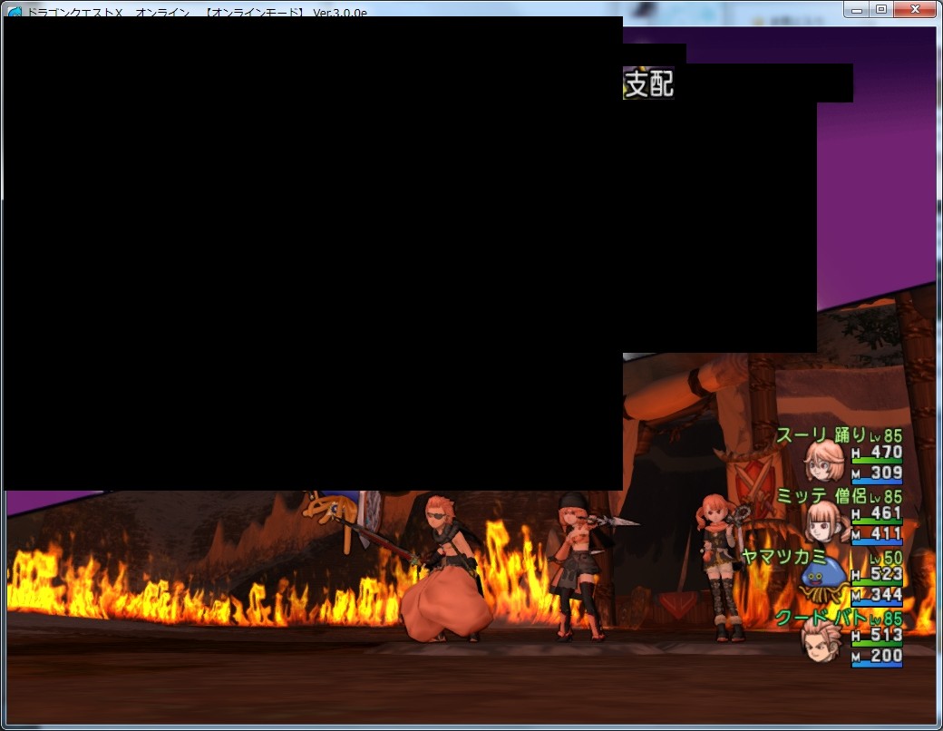Click the ヤマツカミ name label

point(784,557)
